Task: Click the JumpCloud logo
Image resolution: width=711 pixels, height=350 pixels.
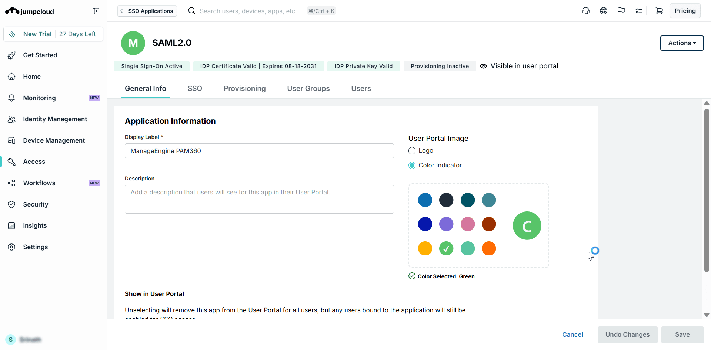Action: [30, 11]
